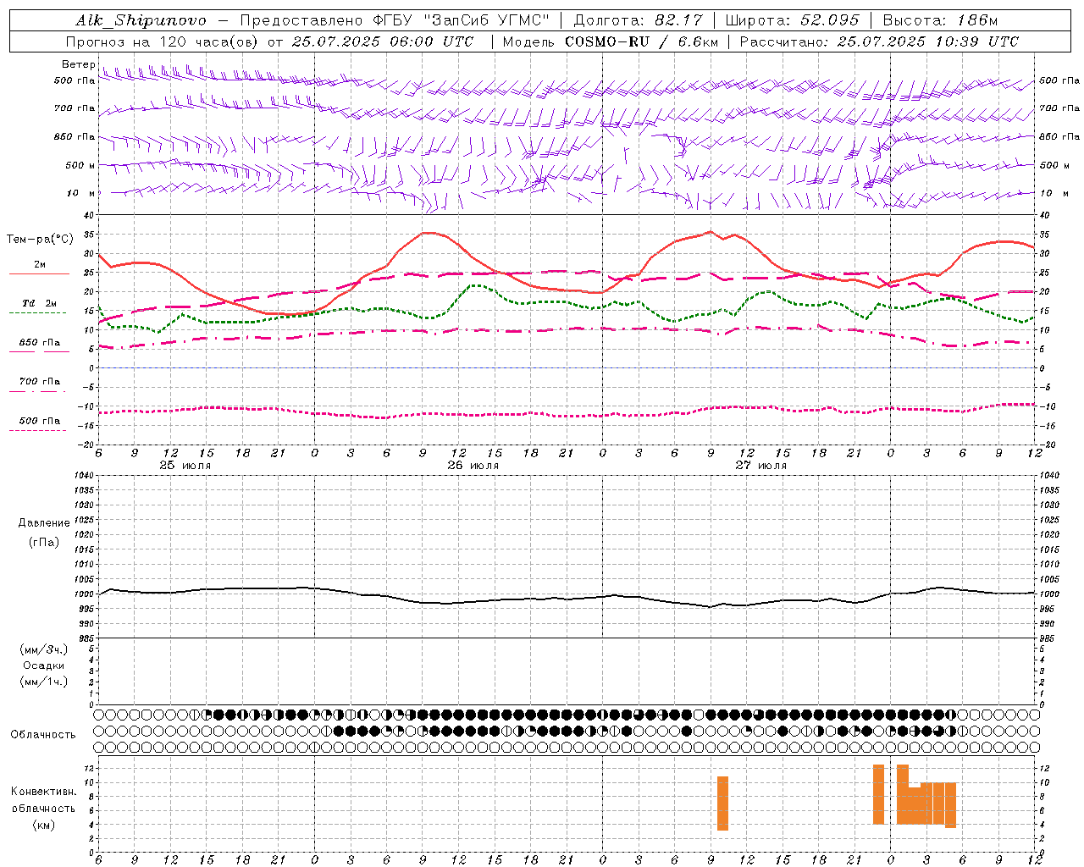Click the 1000 value on left pressure axis
1084x867 pixels.
click(x=86, y=594)
